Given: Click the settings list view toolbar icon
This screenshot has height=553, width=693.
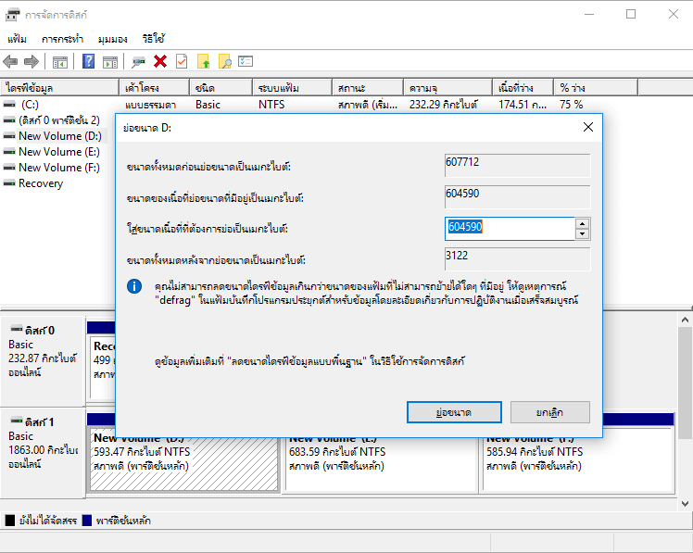Looking at the screenshot, I should click(246, 61).
